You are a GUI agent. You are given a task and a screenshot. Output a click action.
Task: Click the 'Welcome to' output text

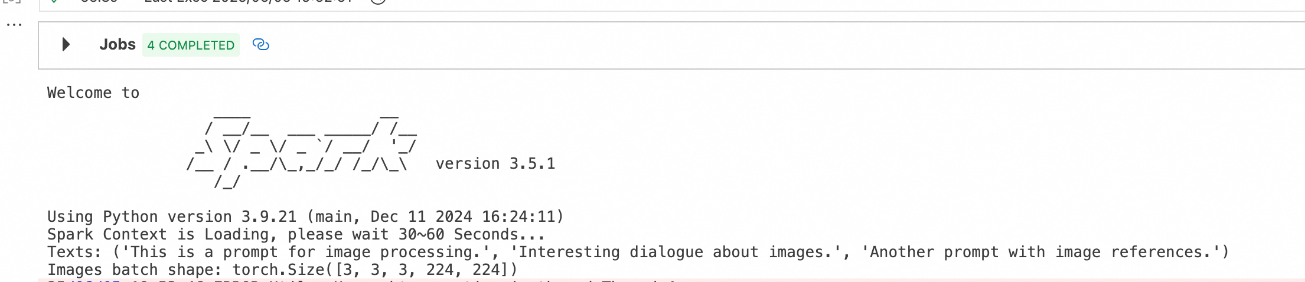point(93,93)
